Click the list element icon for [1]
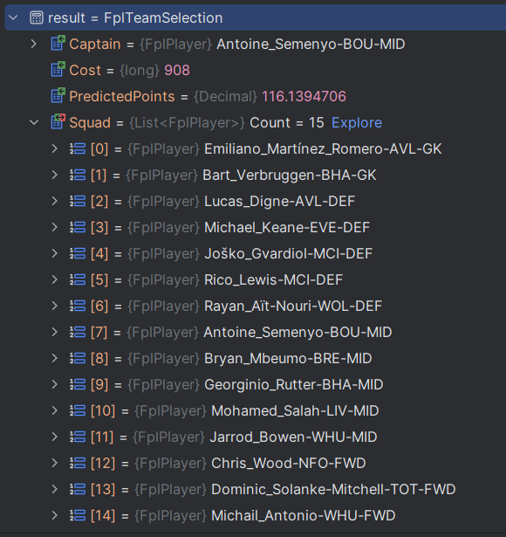Viewport: 506px width, 537px height. pyautogui.click(x=78, y=175)
